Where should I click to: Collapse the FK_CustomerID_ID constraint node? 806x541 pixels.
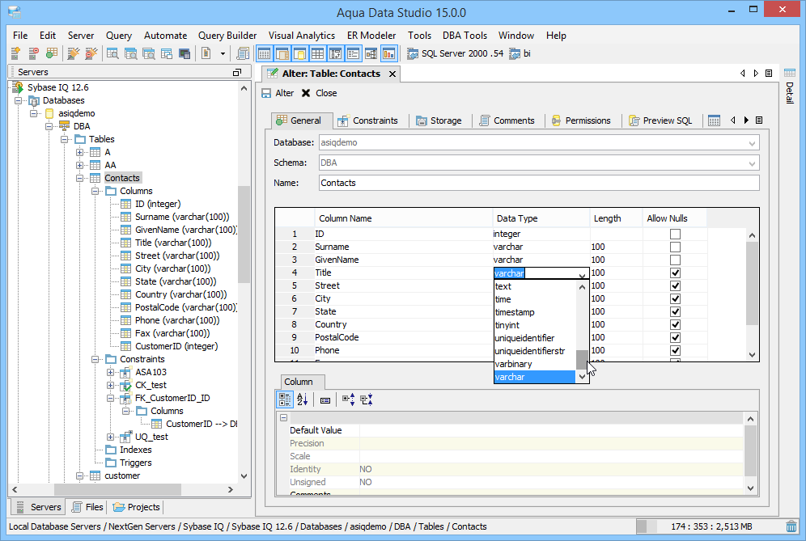(x=111, y=398)
